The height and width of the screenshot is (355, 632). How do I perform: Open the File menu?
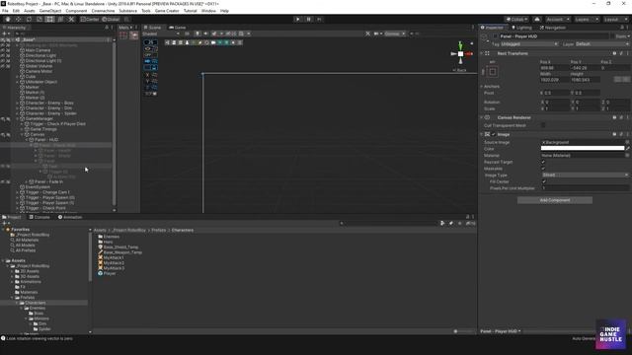point(5,11)
